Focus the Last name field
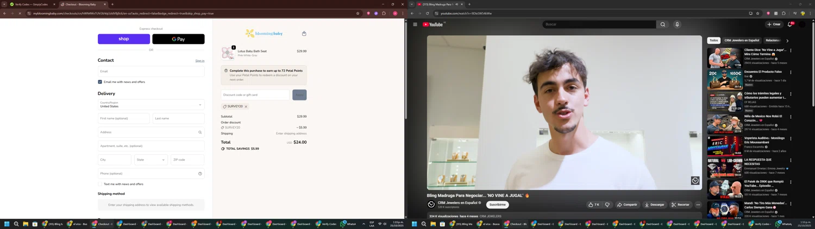Image resolution: width=815 pixels, height=229 pixels. (178, 118)
